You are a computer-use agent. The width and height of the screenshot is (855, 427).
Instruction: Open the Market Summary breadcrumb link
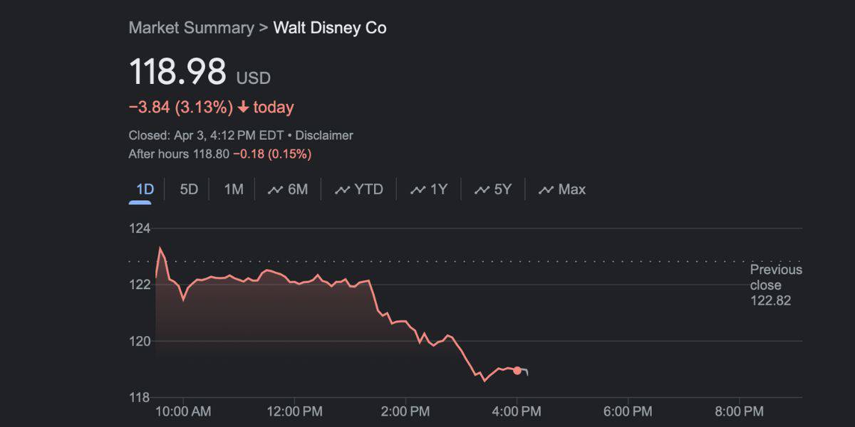pyautogui.click(x=191, y=28)
